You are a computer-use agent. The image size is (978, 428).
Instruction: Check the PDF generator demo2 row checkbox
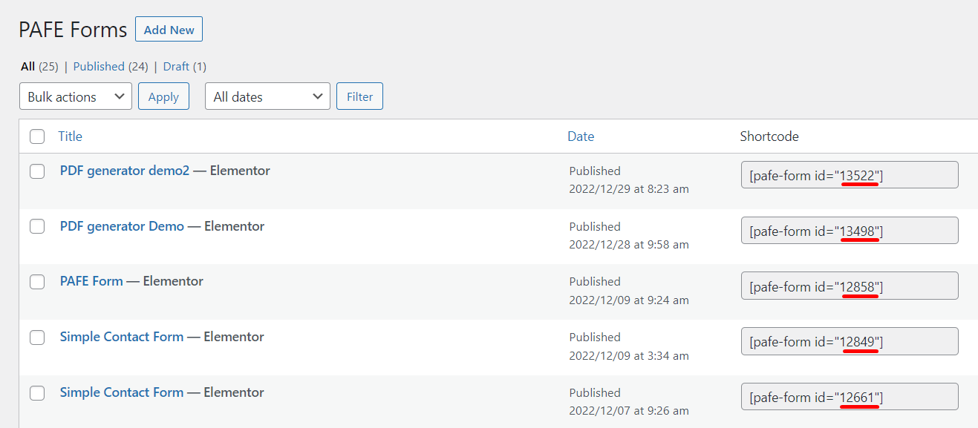tap(37, 171)
